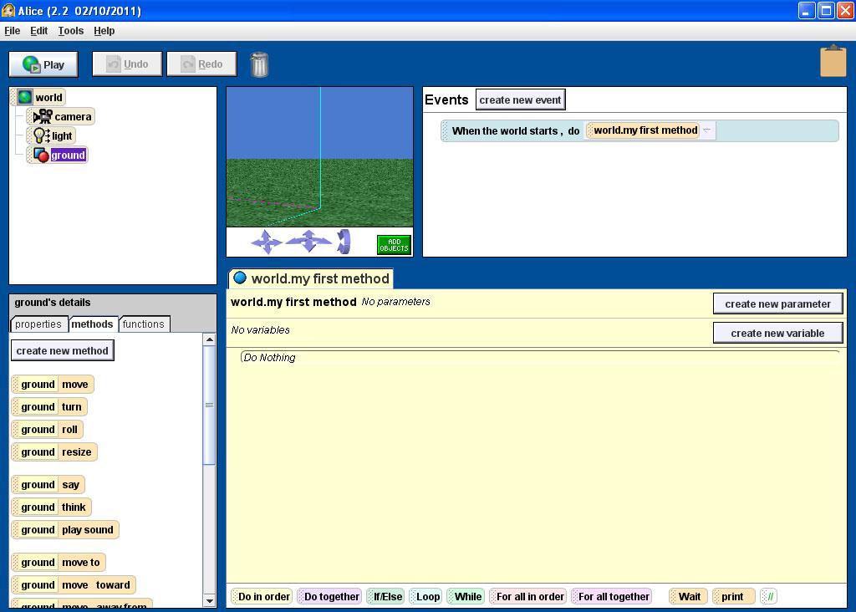Click the Do in order tile
Screen dimensions: 856x612
(x=262, y=597)
